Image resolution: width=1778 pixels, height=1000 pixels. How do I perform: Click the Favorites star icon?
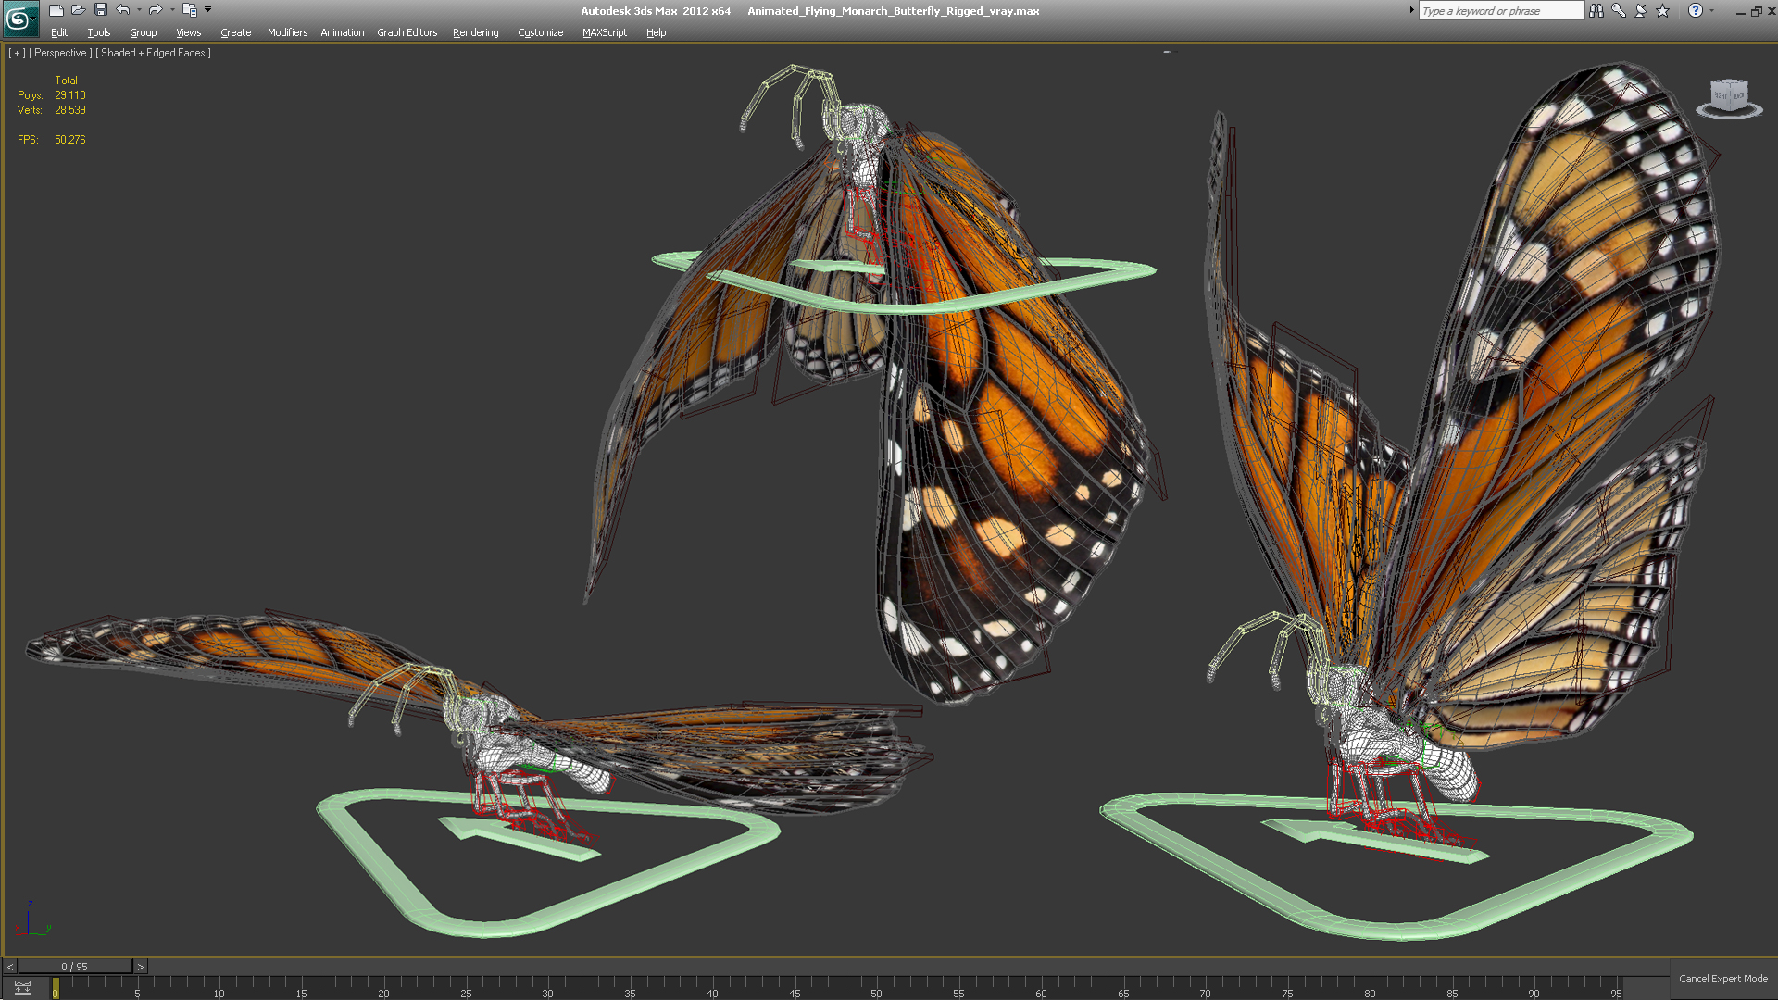1662,11
